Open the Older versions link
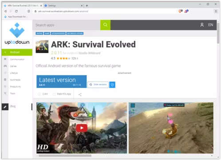 coord(98,84)
